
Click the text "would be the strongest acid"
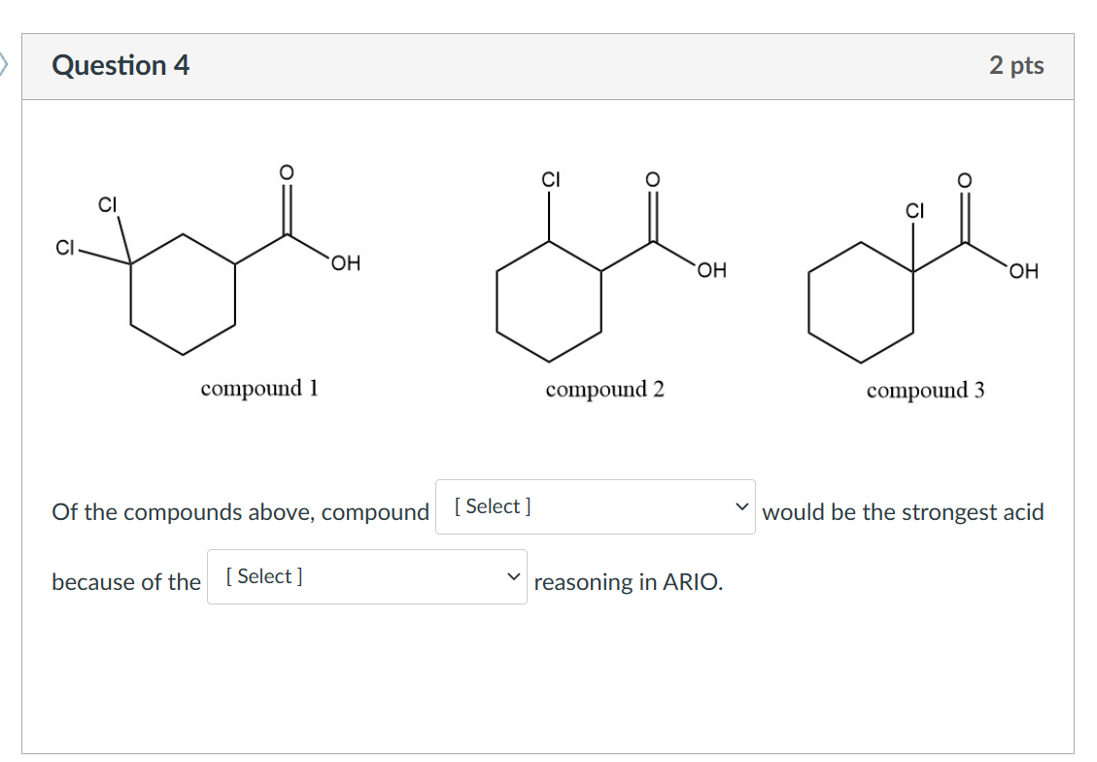(x=903, y=512)
